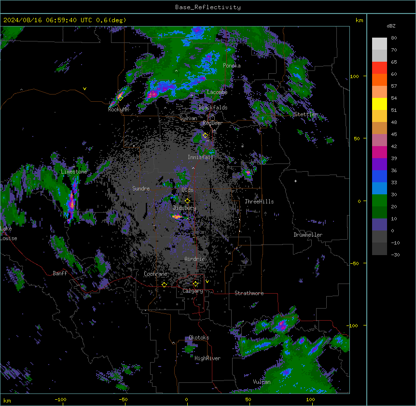This screenshot has width=416, height=406.
Task: Click the yellow diamond marker above Calgary
Action: (195, 284)
